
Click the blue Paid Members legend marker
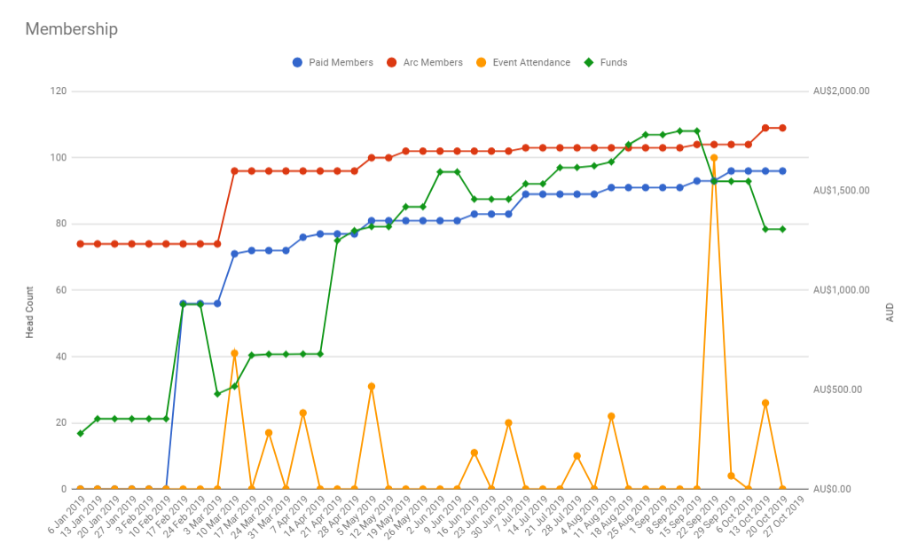point(297,63)
